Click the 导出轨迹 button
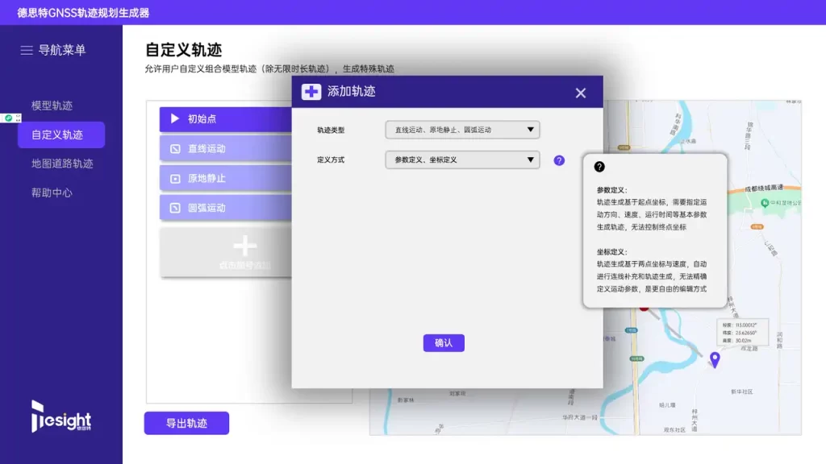This screenshot has height=464, width=826. tap(186, 423)
